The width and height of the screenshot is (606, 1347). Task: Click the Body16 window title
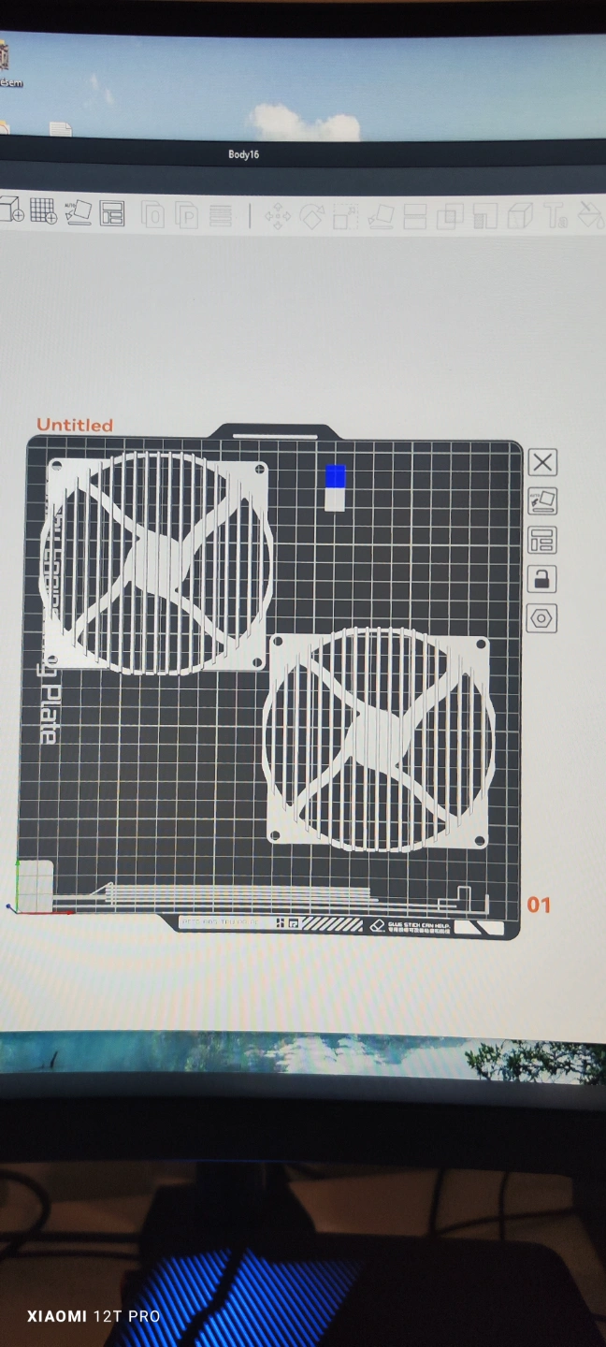point(243,154)
